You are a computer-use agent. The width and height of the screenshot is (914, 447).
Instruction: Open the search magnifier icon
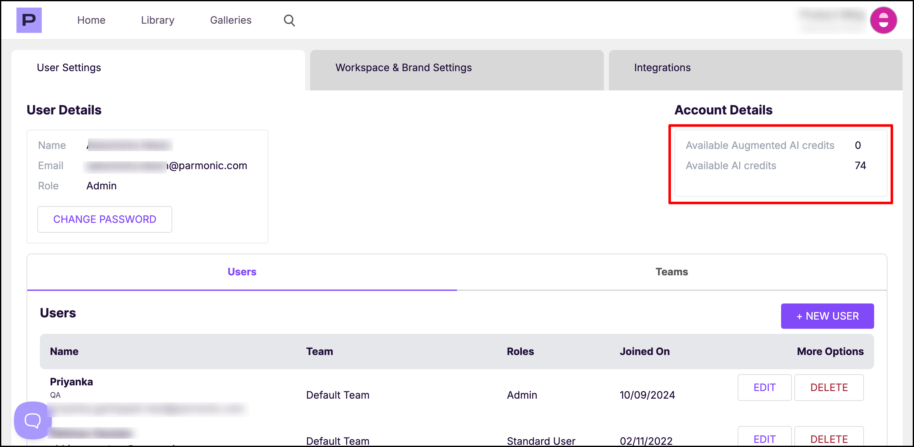(x=289, y=20)
